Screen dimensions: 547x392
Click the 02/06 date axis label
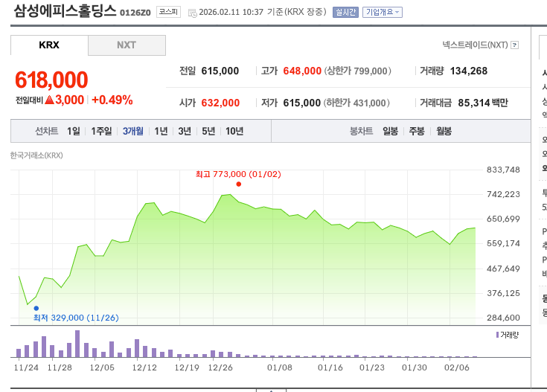click(457, 367)
